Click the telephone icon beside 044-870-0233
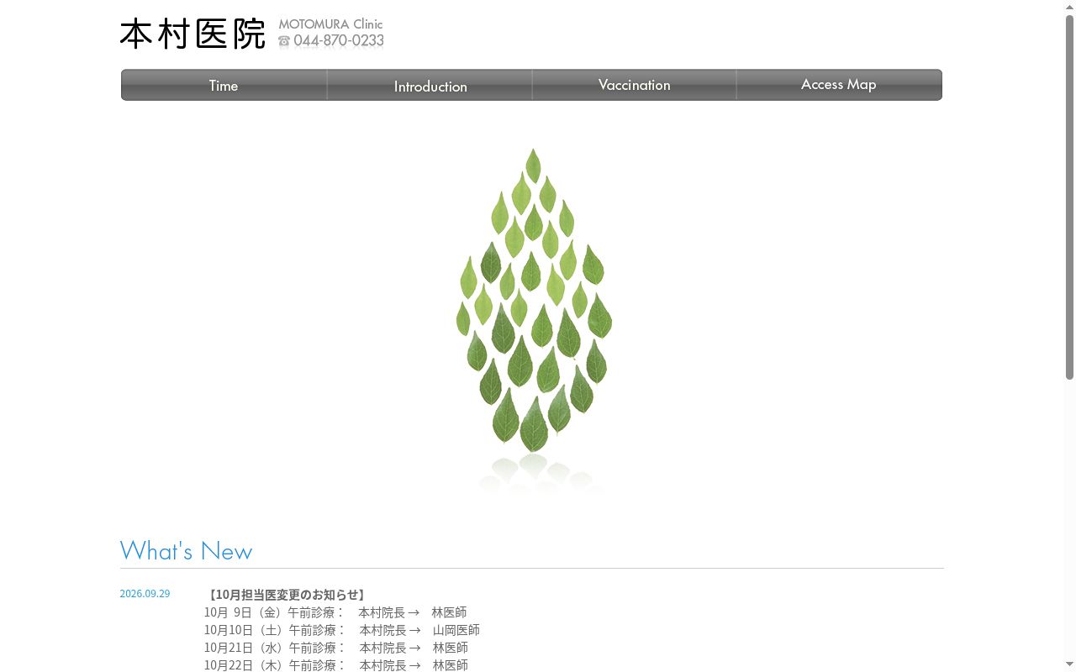Image resolution: width=1076 pixels, height=672 pixels. [x=284, y=41]
